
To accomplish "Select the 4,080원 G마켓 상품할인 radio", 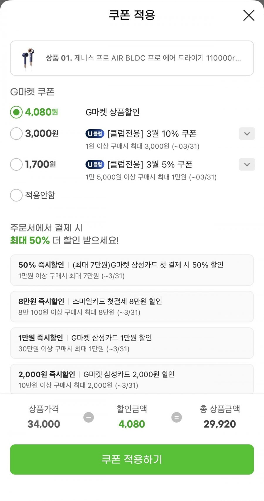I will [16, 112].
